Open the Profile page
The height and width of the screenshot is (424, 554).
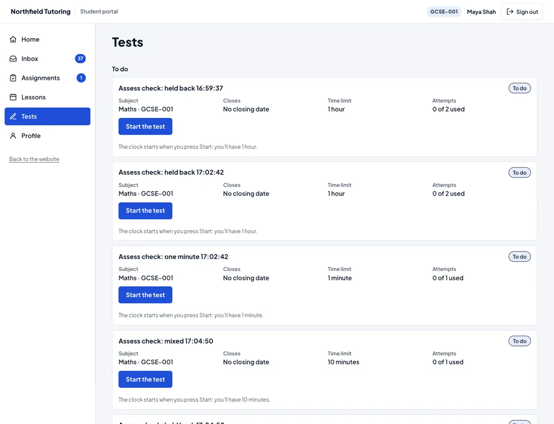coord(48,136)
